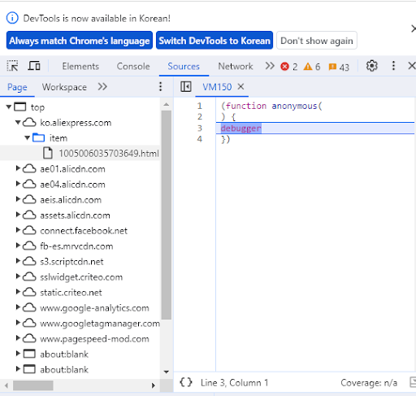The image size is (416, 396).
Task: Click 'function anonymous' code on line 1
Action: click(x=271, y=106)
